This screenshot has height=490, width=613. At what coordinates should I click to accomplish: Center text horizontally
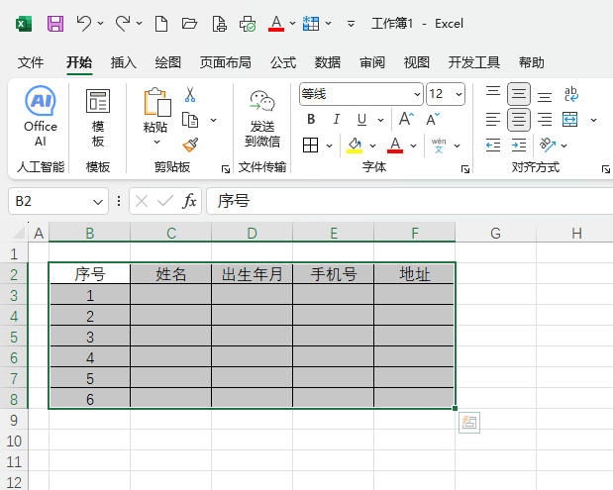(x=519, y=120)
